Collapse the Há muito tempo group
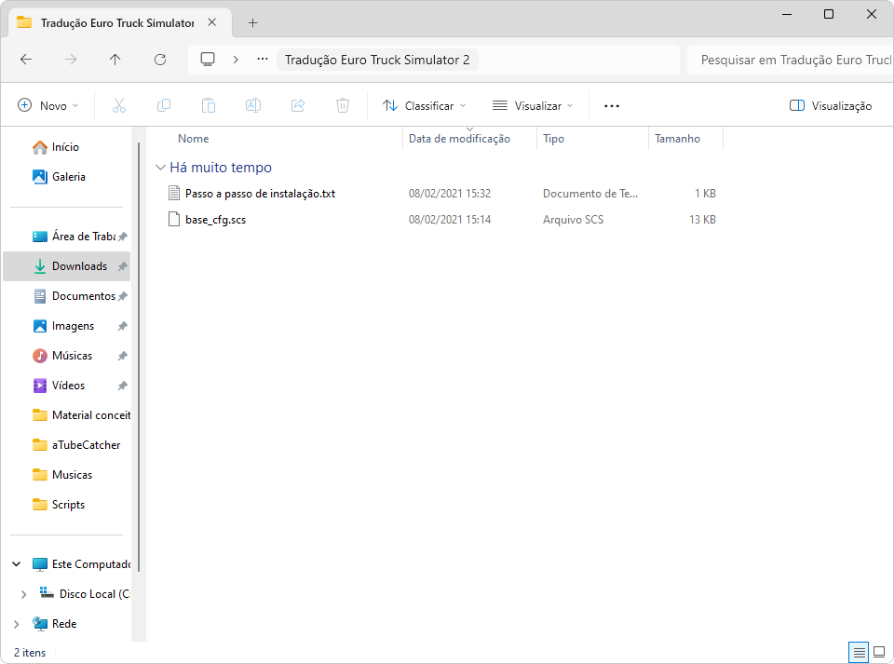The image size is (894, 664). [160, 168]
